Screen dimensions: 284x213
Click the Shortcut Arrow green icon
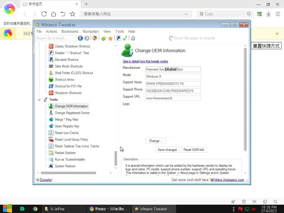tap(51, 80)
